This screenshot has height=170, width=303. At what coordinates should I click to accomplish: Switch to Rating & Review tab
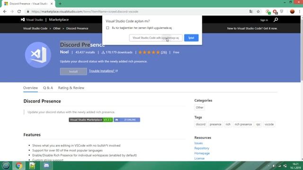pyautogui.click(x=71, y=88)
